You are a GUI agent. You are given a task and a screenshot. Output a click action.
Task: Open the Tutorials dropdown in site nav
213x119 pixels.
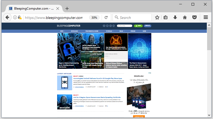click(109, 31)
